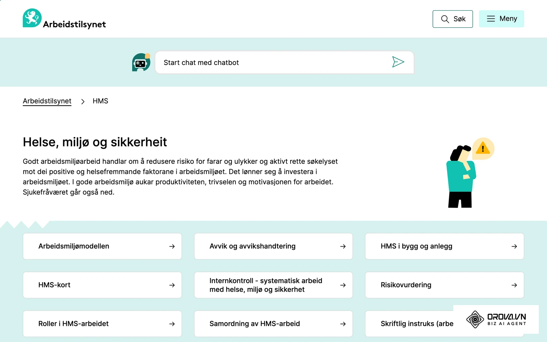Open Internkontroll systematisk arbeid card
Viewport: 547px width, 342px height.
pos(273,285)
